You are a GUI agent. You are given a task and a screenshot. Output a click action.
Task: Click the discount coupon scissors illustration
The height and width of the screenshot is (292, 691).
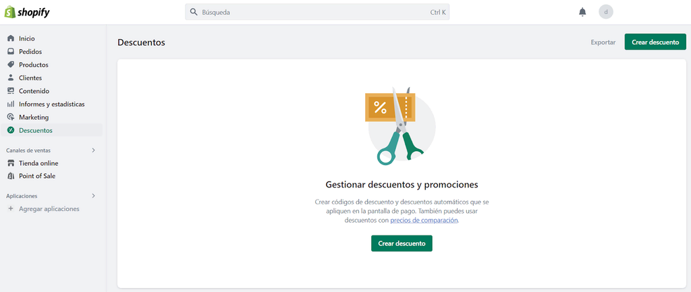click(x=401, y=126)
